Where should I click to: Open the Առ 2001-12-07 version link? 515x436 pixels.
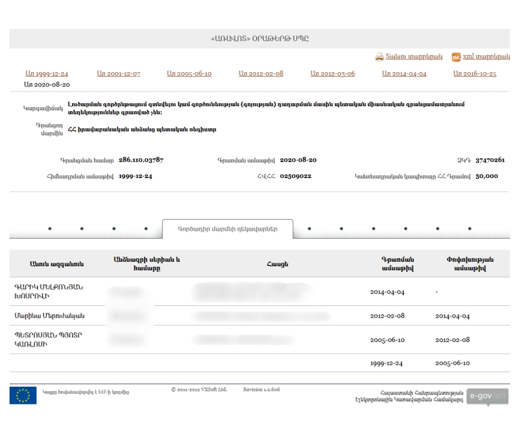click(118, 74)
